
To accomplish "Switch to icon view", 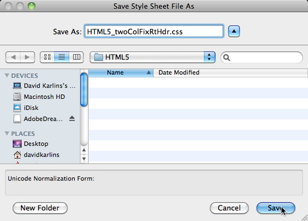I will (47, 57).
